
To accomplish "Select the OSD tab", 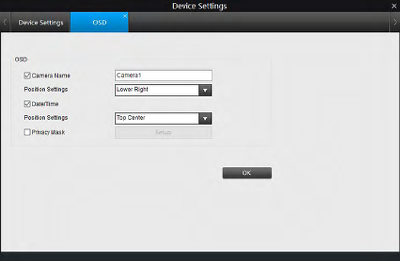I will 100,22.
